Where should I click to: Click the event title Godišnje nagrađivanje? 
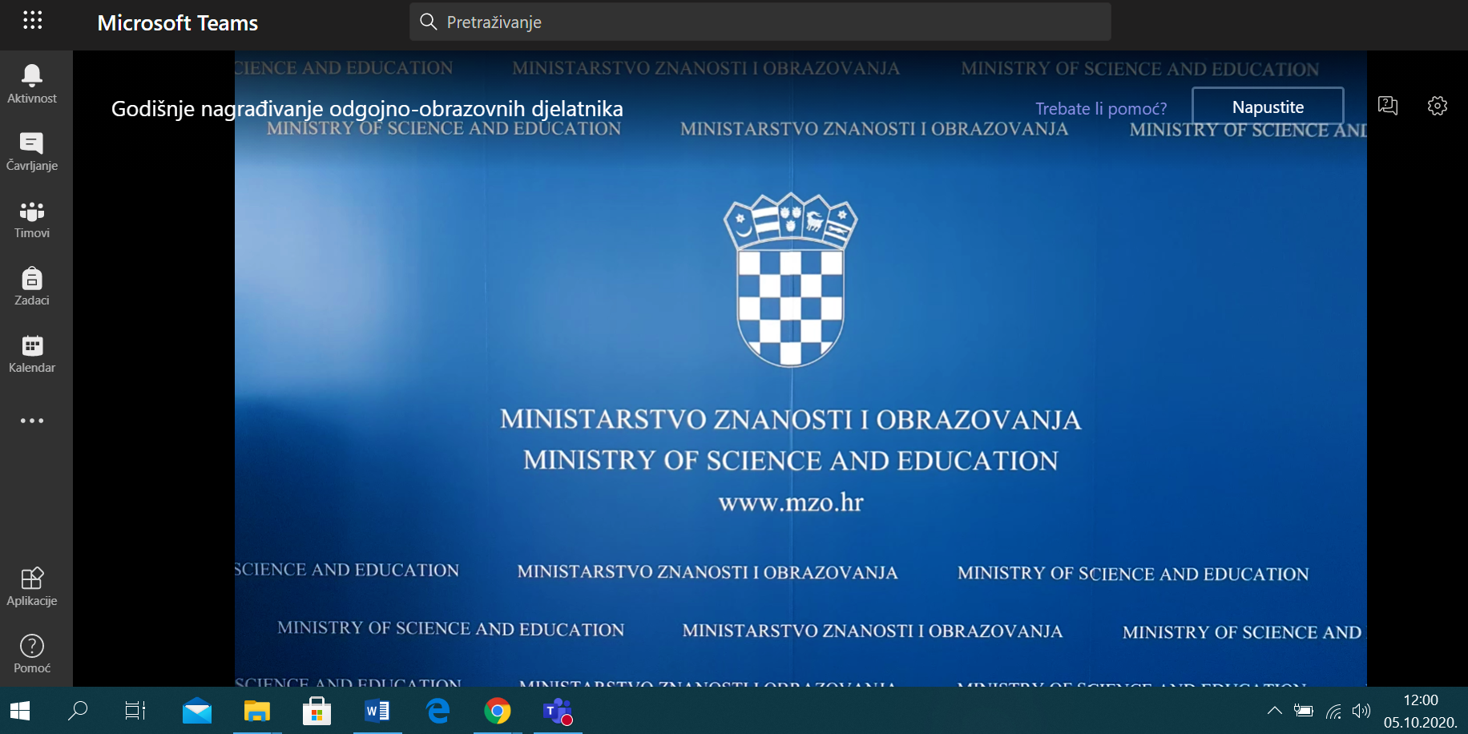(367, 109)
